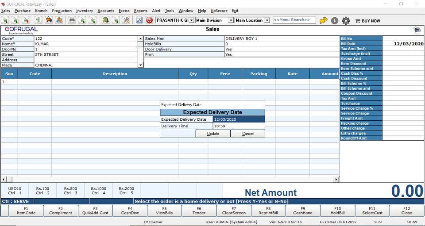The height and width of the screenshot is (226, 425).
Task: Click the gray download arrow icon
Action: 335,20
